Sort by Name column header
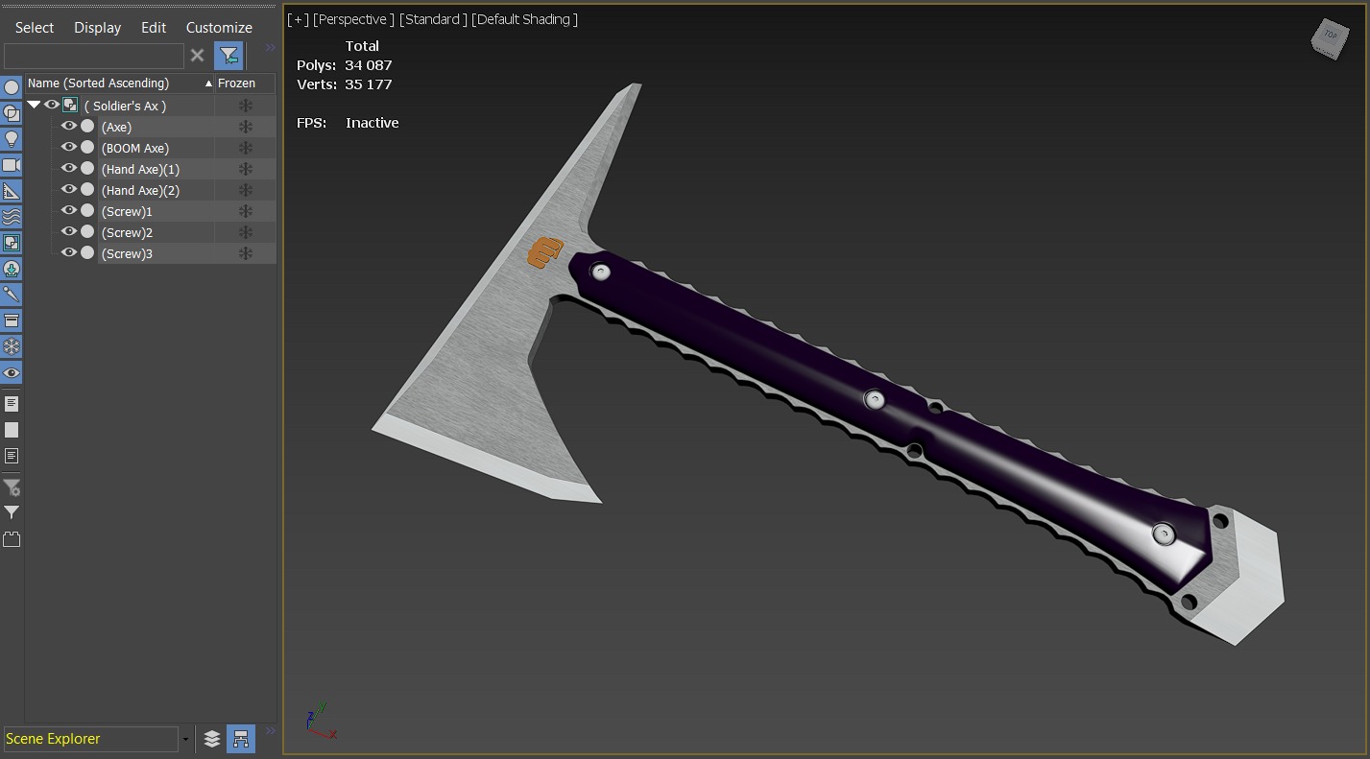Screen dimensions: 1370x759 click(120, 83)
